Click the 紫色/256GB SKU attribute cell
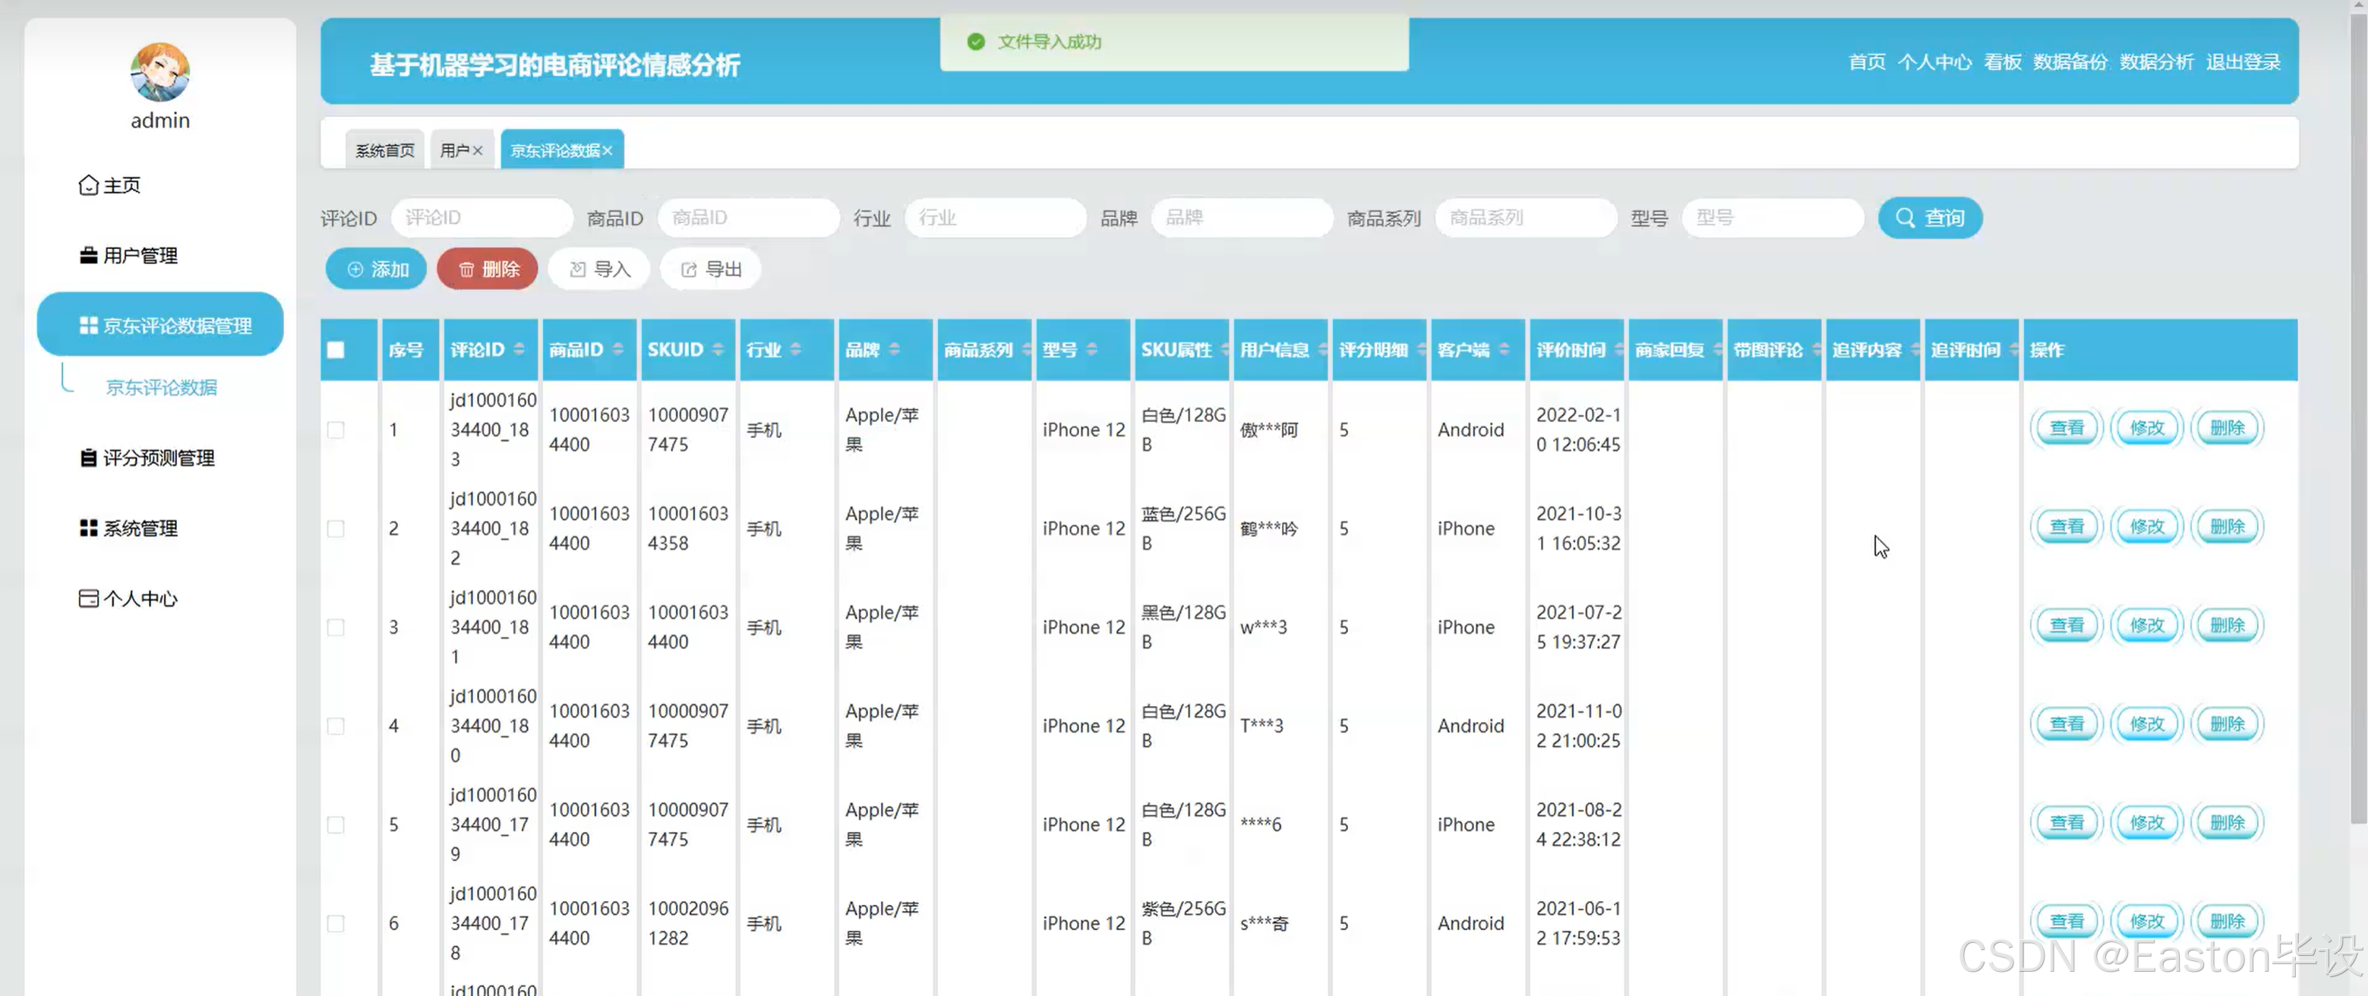Screen dimensions: 2368x996 pyautogui.click(x=1183, y=922)
